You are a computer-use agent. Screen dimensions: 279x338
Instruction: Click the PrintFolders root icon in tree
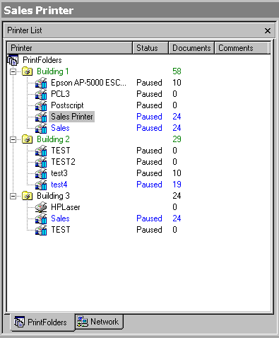click(13, 60)
